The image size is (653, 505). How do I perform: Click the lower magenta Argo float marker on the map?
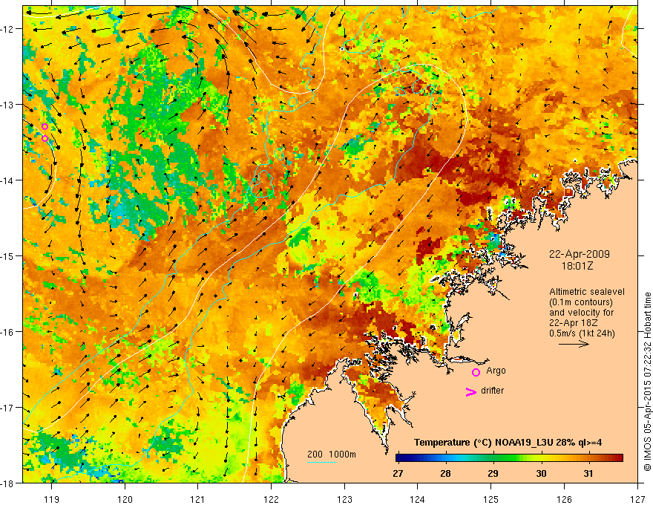[45, 138]
